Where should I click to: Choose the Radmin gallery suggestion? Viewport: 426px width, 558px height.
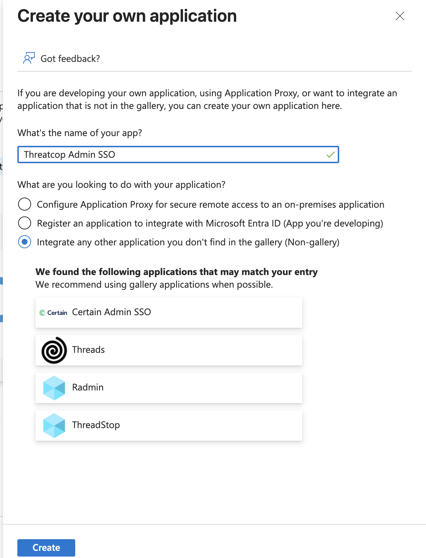point(169,388)
